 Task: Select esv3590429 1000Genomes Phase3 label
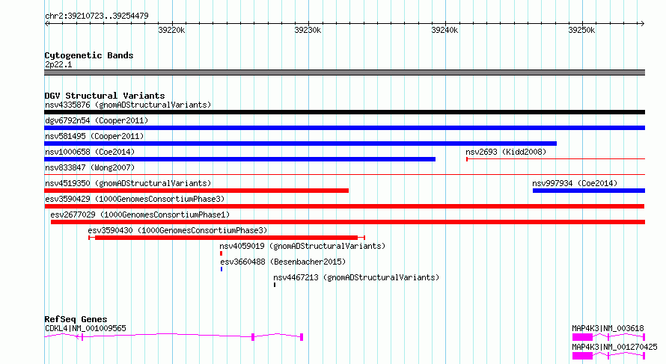coord(135,199)
